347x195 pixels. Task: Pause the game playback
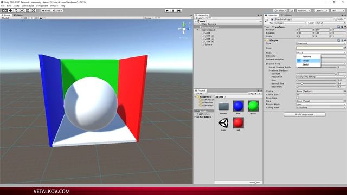pyautogui.click(x=173, y=11)
